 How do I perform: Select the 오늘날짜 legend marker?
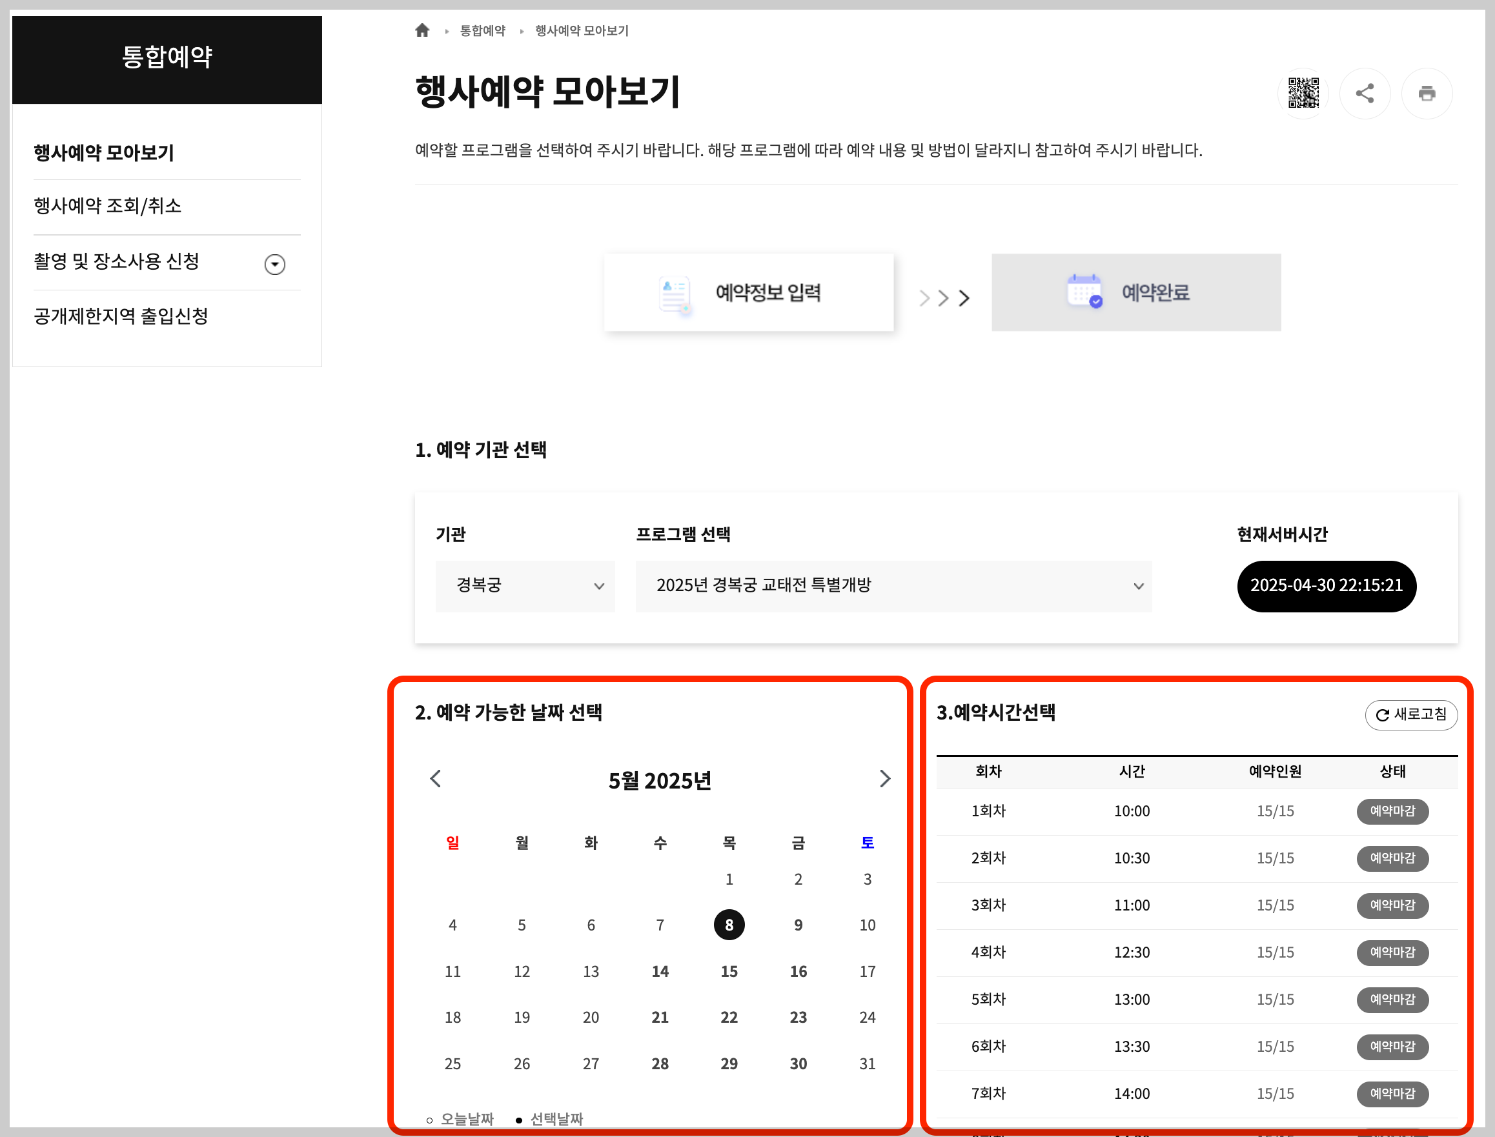click(x=430, y=1120)
